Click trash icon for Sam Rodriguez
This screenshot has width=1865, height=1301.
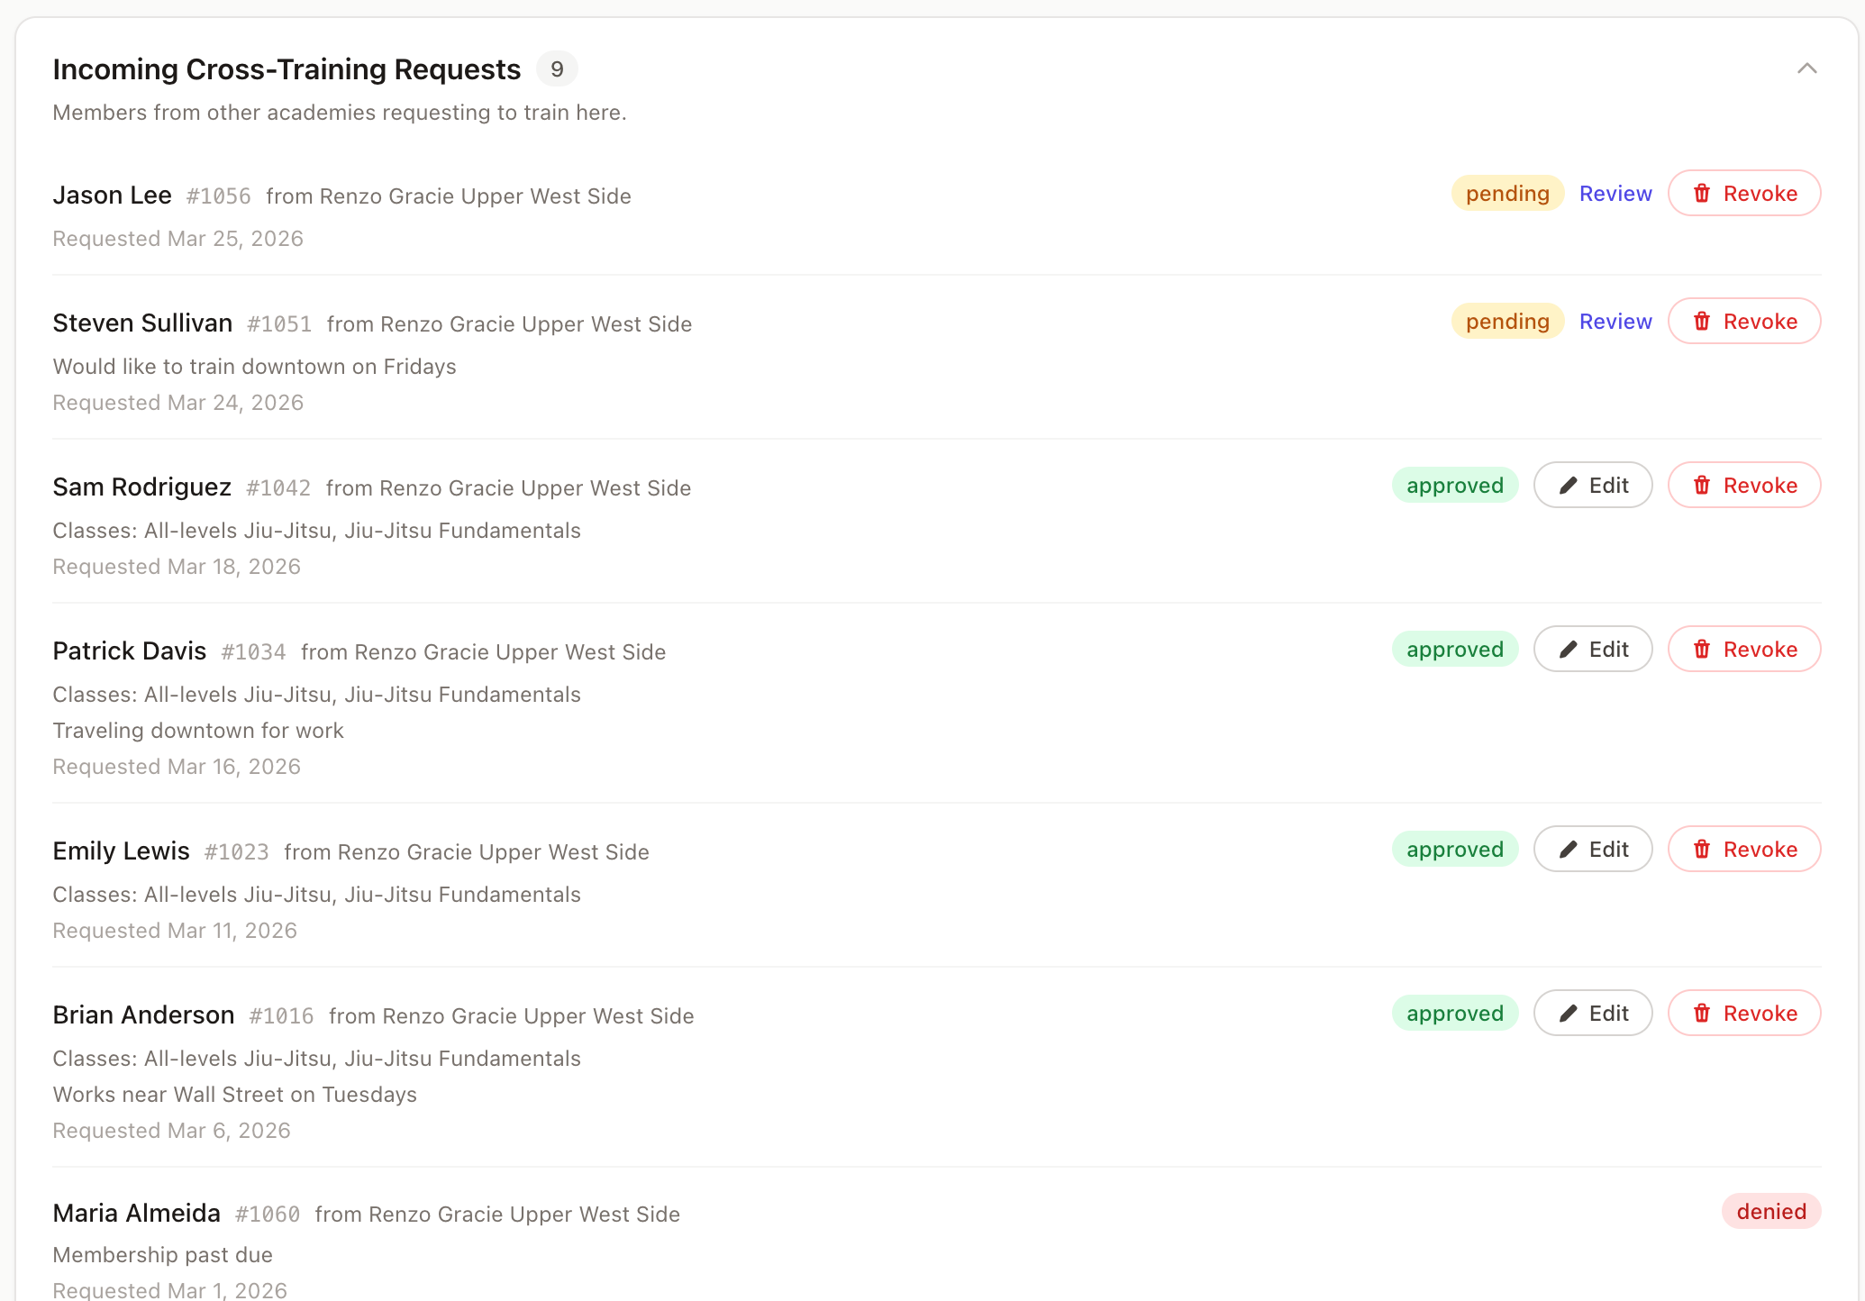pyautogui.click(x=1702, y=486)
